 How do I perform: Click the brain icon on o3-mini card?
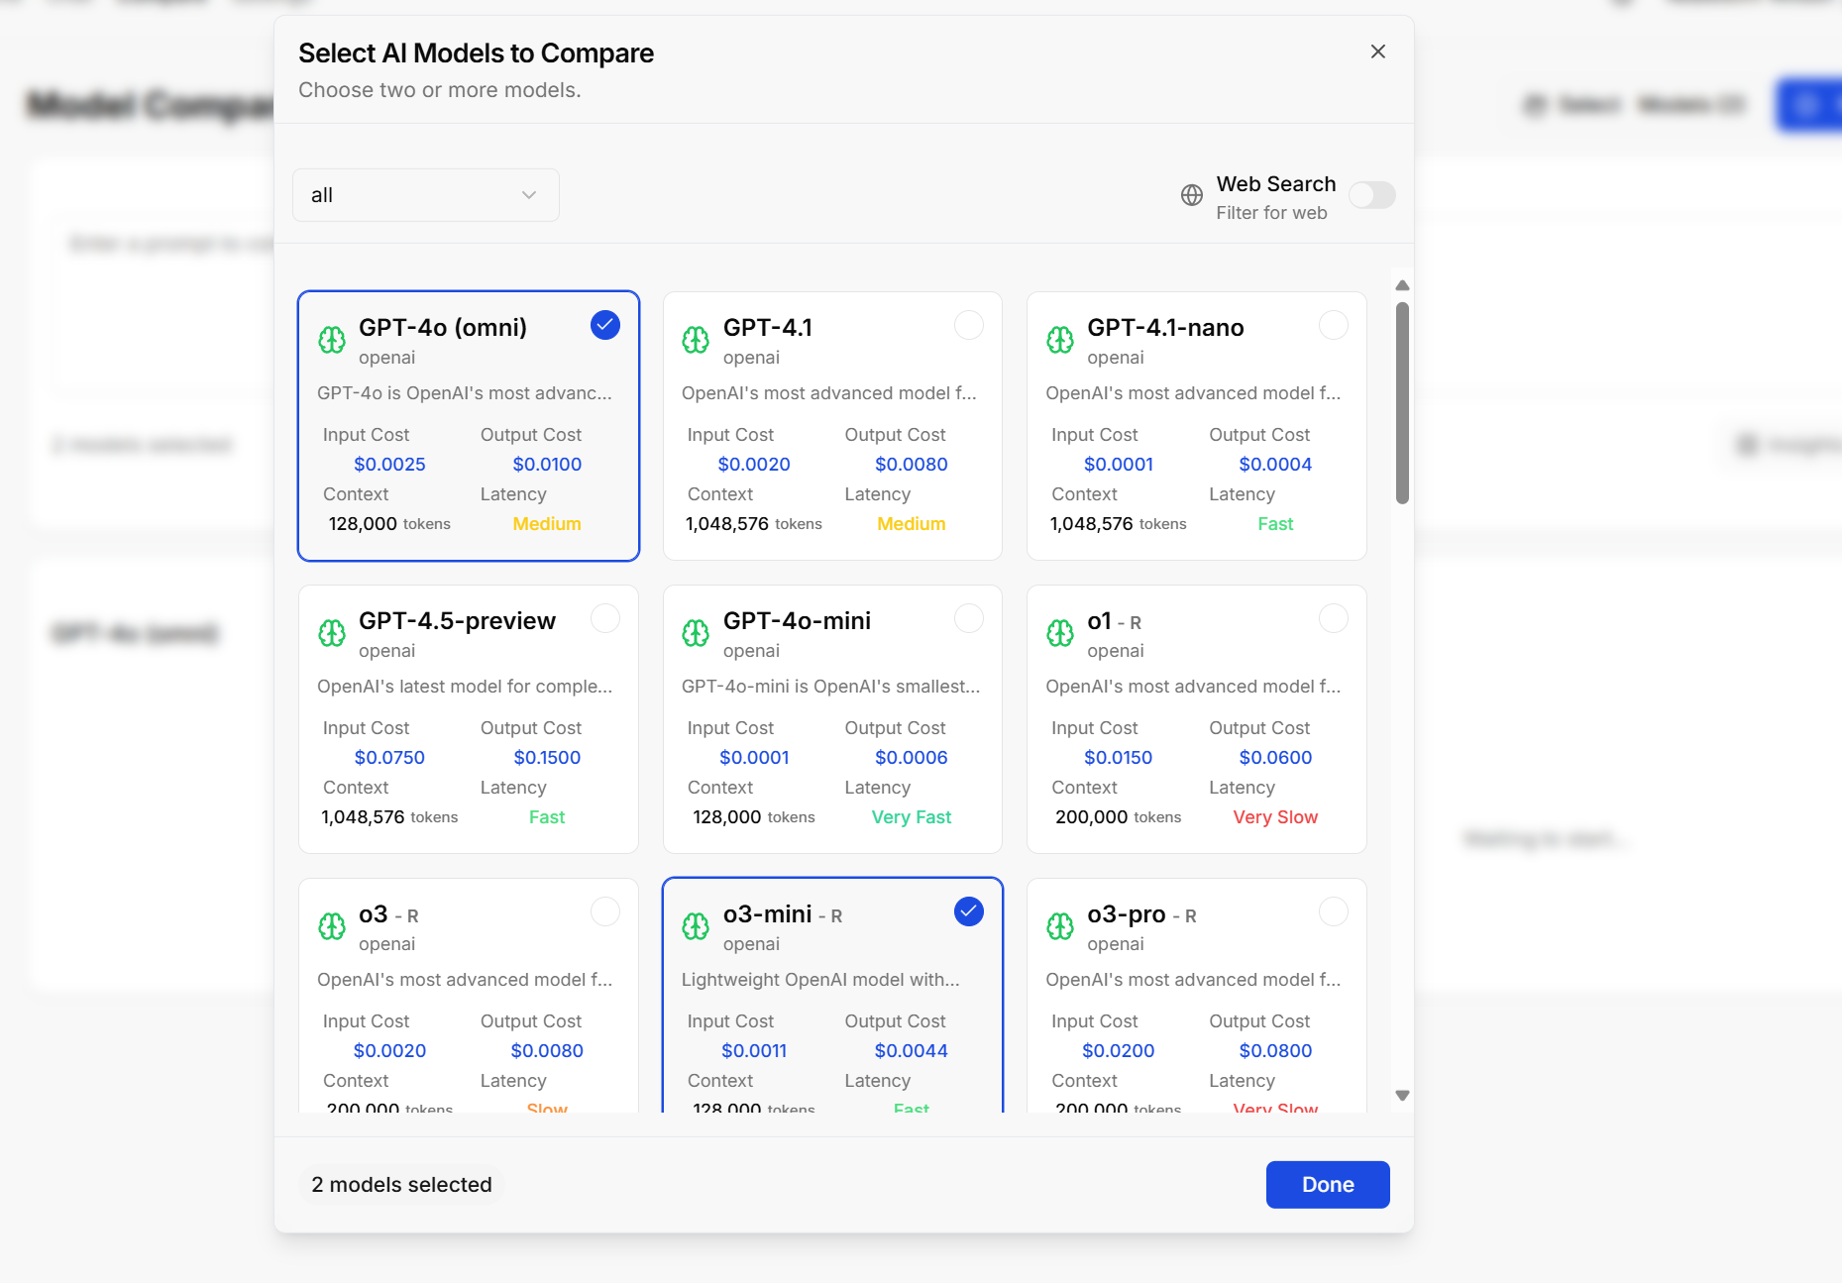click(x=696, y=926)
